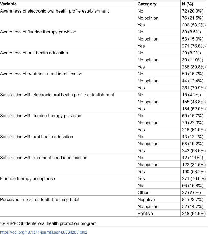
Task: Select 'Satisfaction with electronic oral health profile establishment'
Action: (57, 95)
